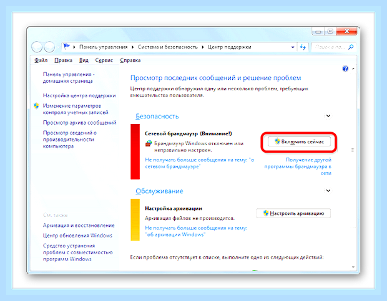This screenshot has width=387, height=301.
Task: Maximize the window with the title bar button
Action: click(330, 31)
